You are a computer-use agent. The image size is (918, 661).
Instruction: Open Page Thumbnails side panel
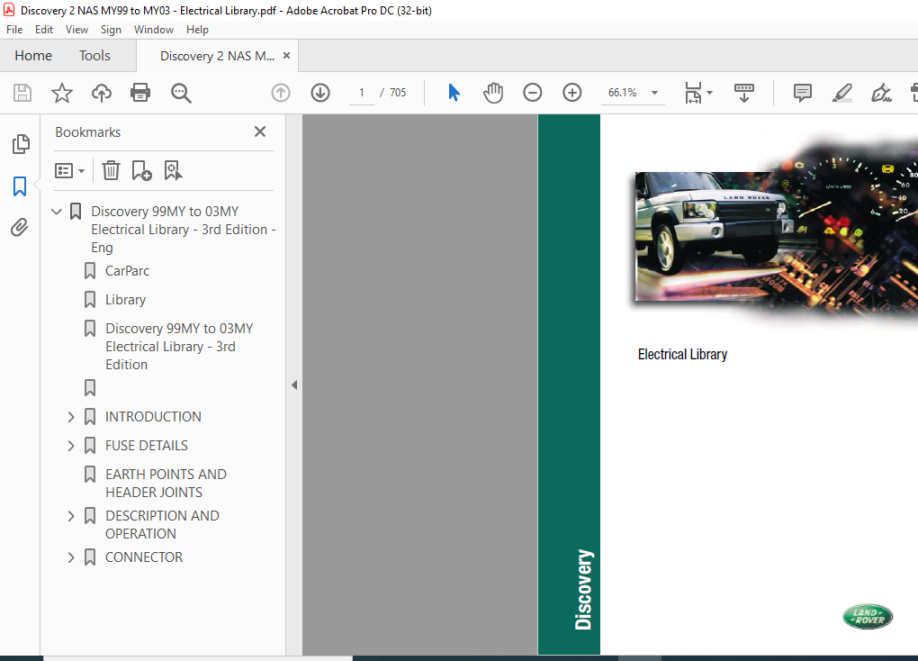point(21,143)
